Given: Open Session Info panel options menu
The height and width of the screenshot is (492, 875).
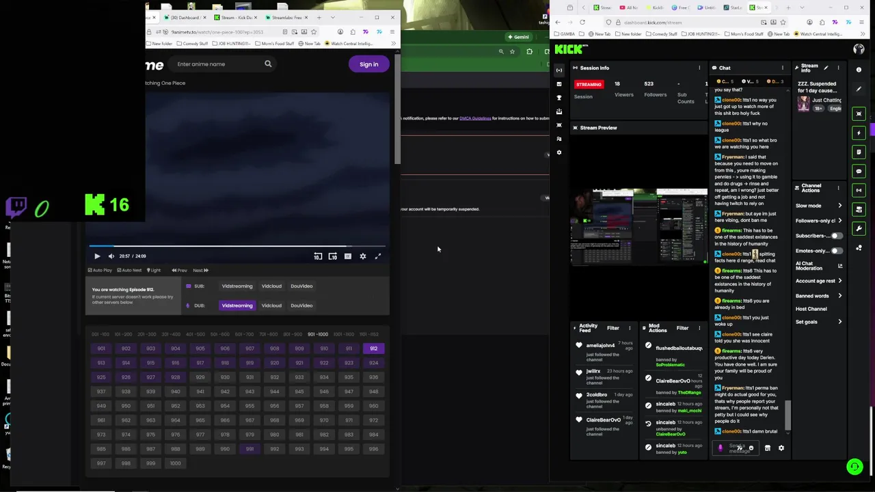Looking at the screenshot, I should point(699,68).
